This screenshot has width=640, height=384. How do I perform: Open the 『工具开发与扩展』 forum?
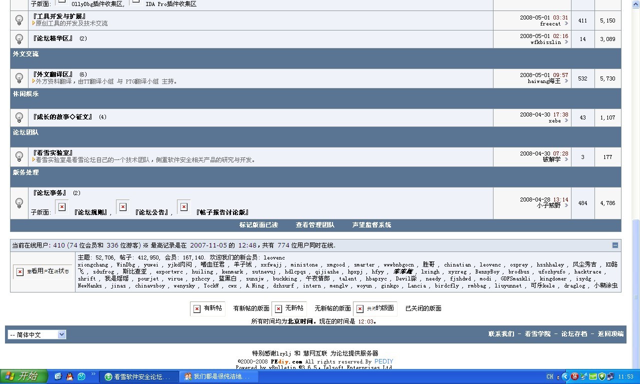point(59,16)
